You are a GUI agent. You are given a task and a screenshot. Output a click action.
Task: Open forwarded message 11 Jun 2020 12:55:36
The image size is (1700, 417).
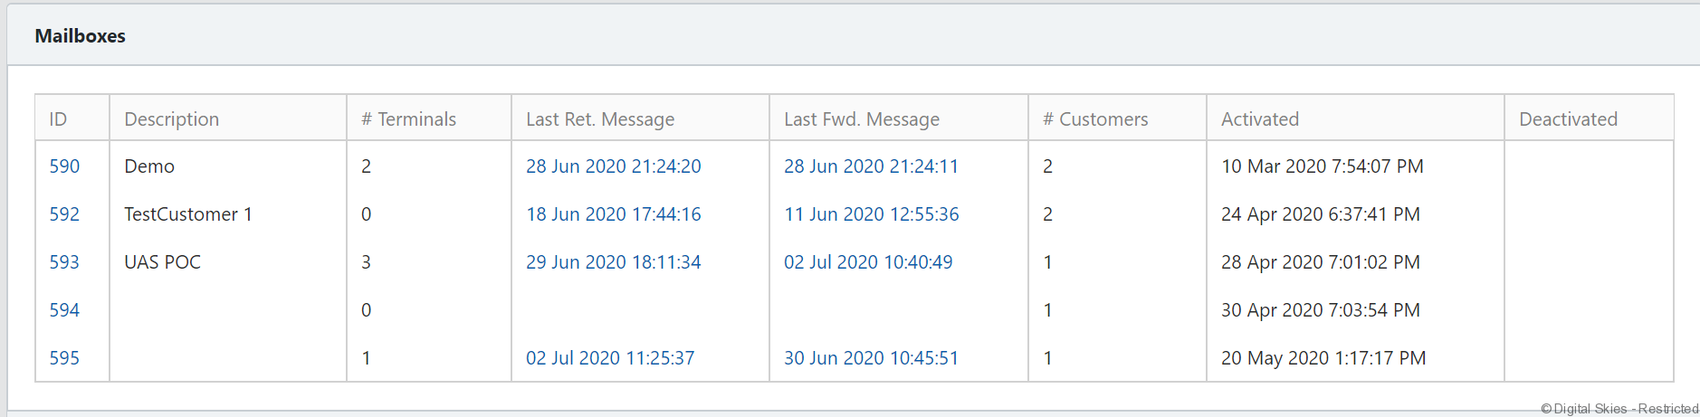coord(871,214)
